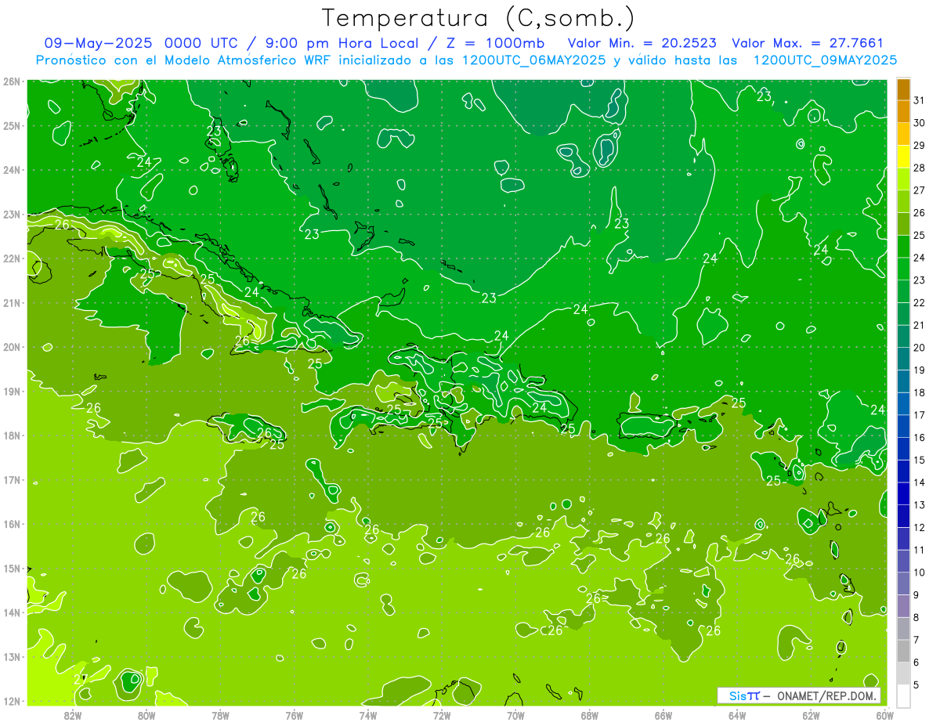Click the 20N latitude axis label
This screenshot has width=940, height=726.
pyautogui.click(x=11, y=347)
